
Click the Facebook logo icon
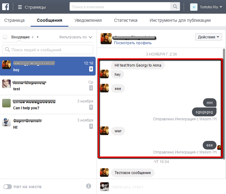coord(6,7)
